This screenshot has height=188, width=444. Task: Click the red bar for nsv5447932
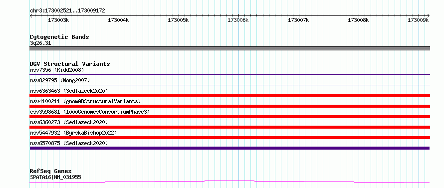coord(230,138)
